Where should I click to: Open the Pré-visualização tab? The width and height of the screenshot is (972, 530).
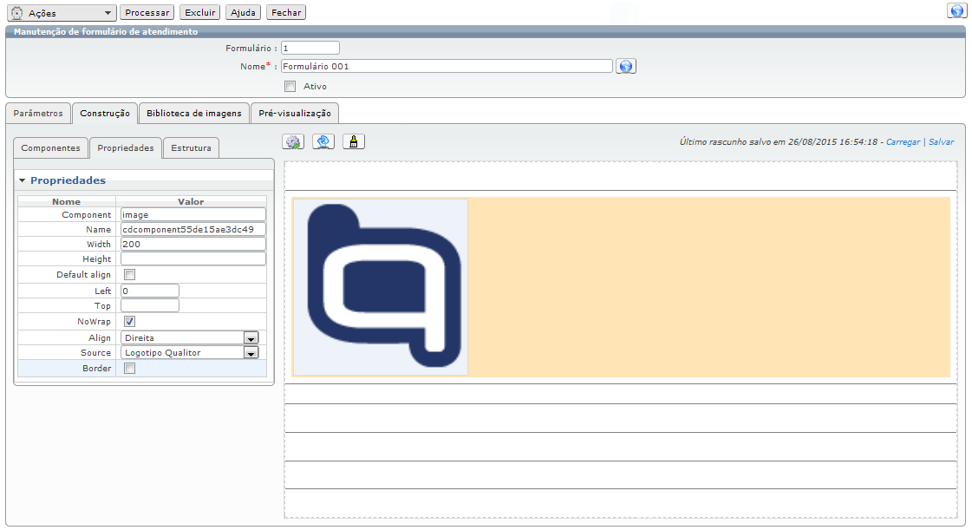(x=295, y=114)
